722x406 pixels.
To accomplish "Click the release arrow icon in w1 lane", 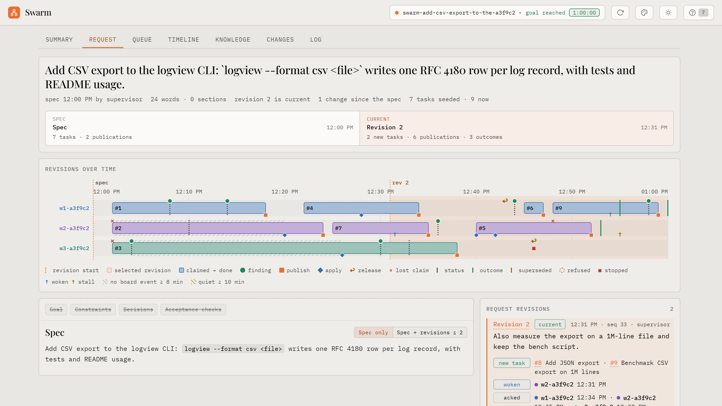I will [505, 200].
